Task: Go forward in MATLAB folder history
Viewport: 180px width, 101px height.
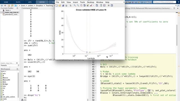Action: (x=5, y=6)
